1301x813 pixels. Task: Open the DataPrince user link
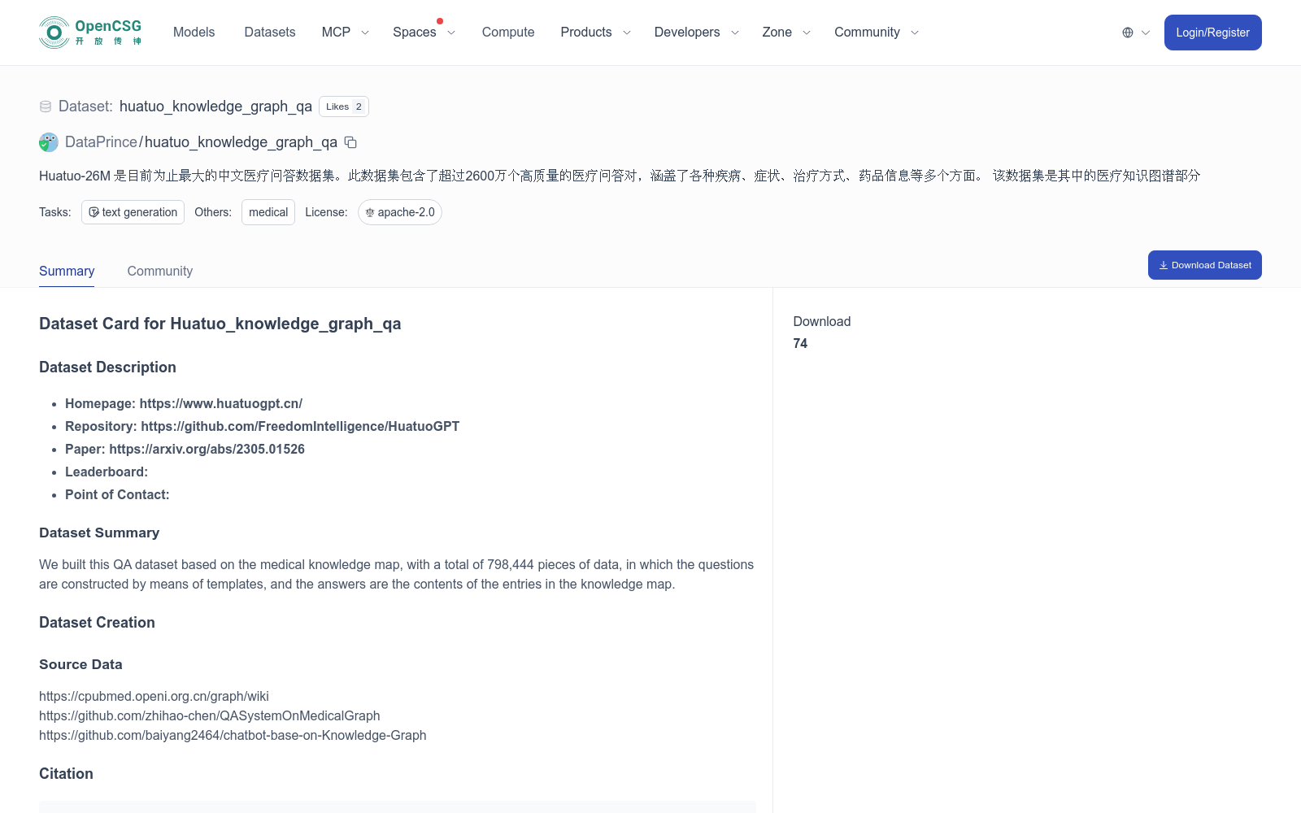click(101, 142)
